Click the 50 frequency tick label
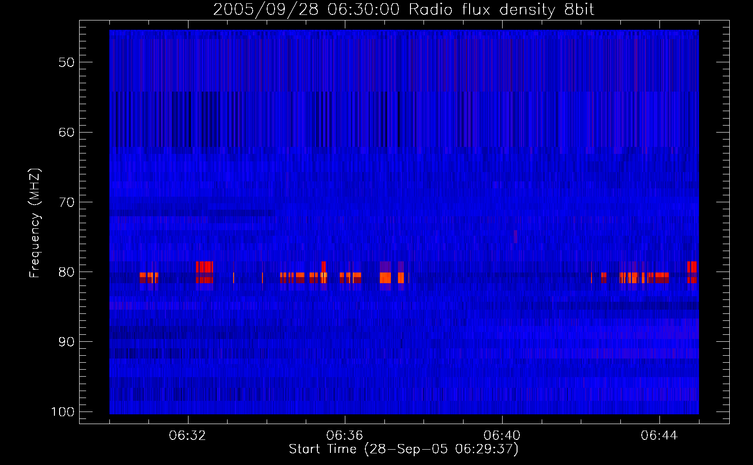753x465 pixels. pyautogui.click(x=67, y=62)
